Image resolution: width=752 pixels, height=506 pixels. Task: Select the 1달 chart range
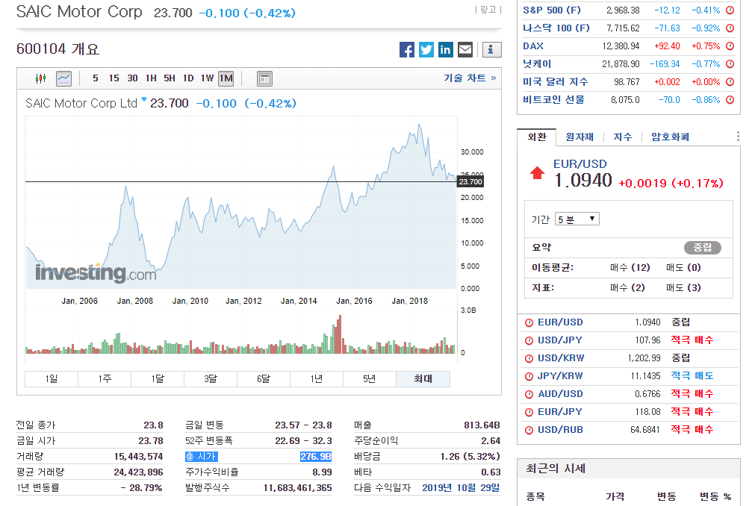pos(158,379)
